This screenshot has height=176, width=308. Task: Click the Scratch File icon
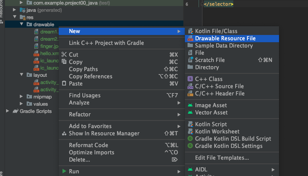tap(190, 60)
